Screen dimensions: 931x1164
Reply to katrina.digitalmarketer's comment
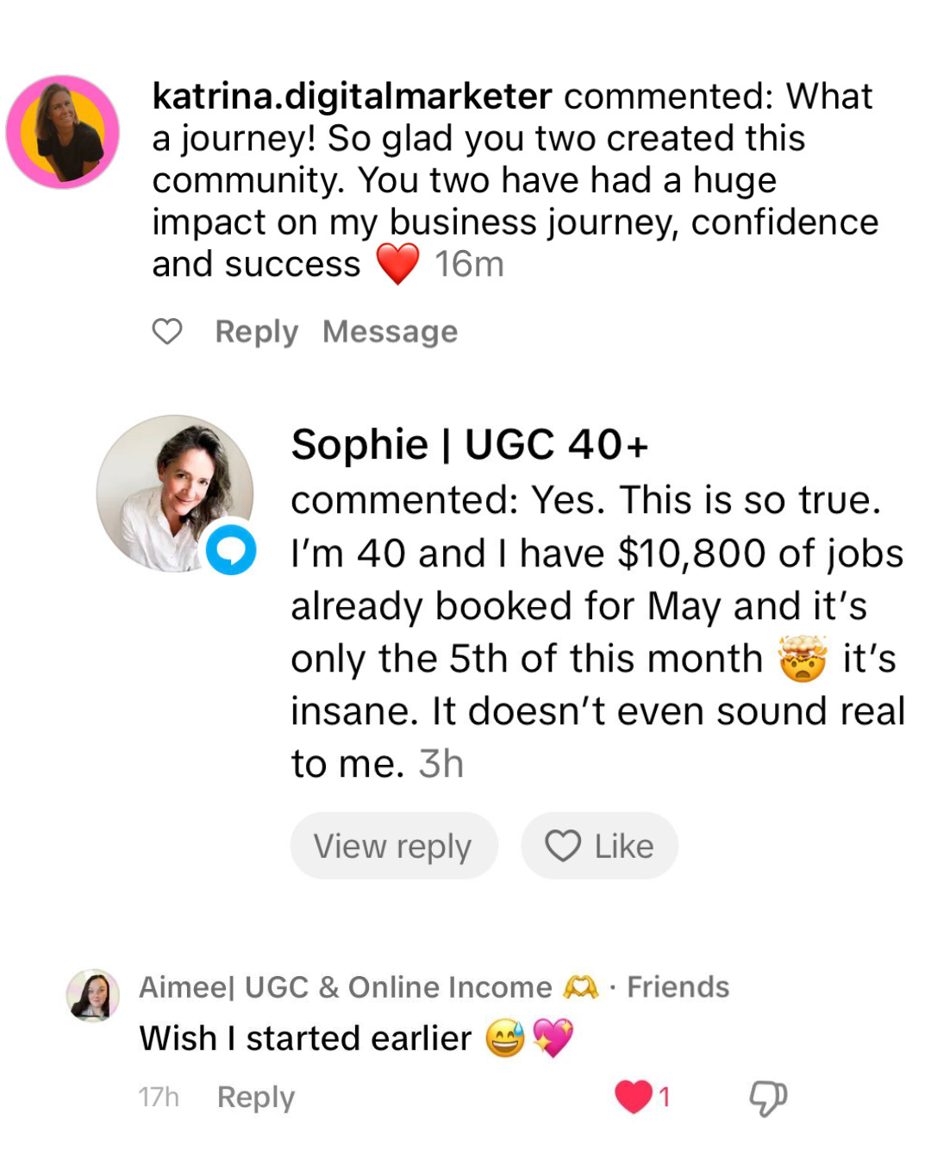[256, 332]
